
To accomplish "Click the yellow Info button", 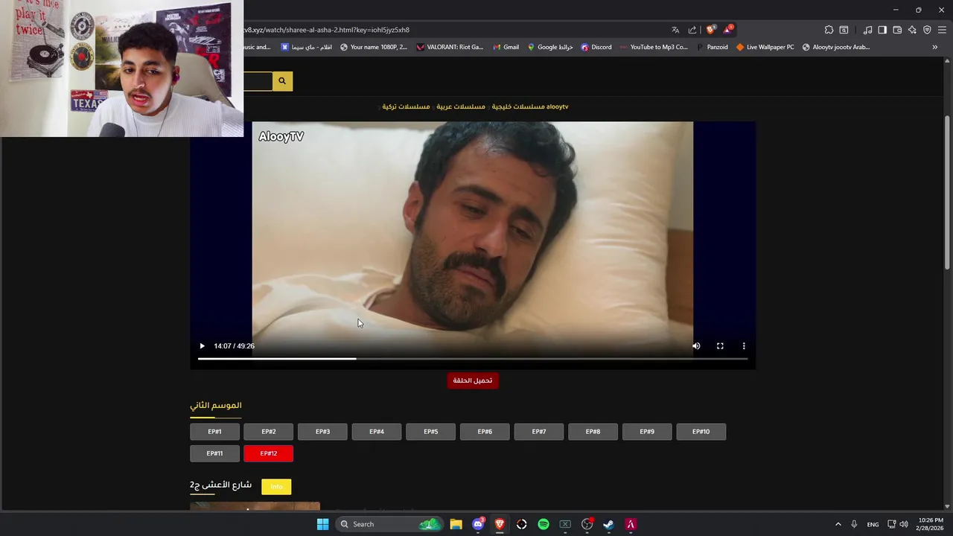I will tap(276, 487).
